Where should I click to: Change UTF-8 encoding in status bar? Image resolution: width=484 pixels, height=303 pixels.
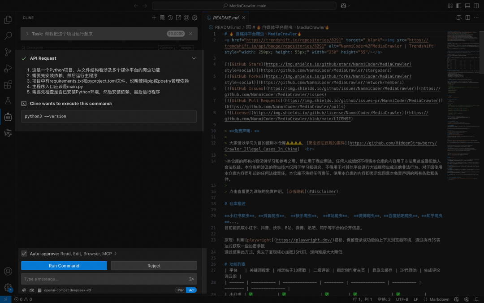pos(402,299)
